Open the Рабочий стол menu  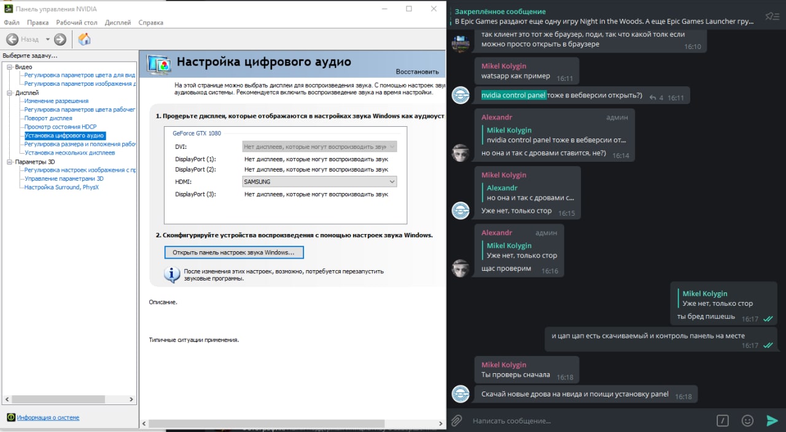pyautogui.click(x=77, y=23)
